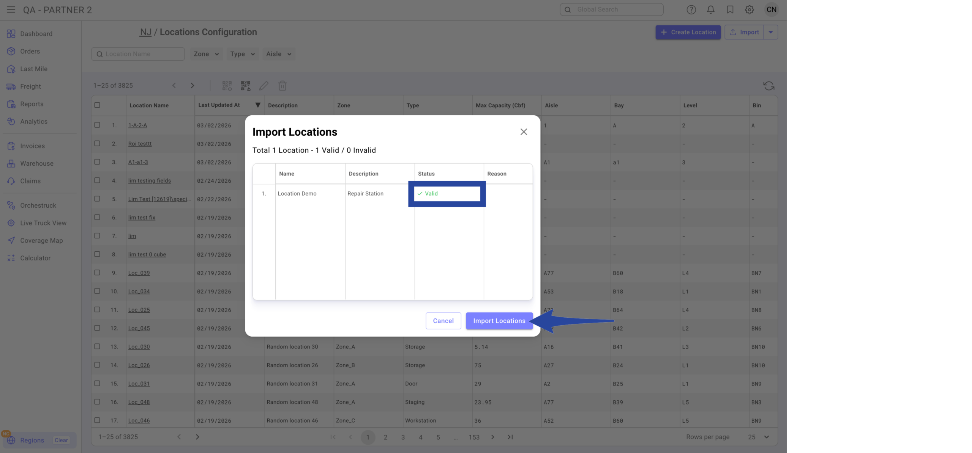Open notifications bell icon
The height and width of the screenshot is (453, 972).
point(710,9)
